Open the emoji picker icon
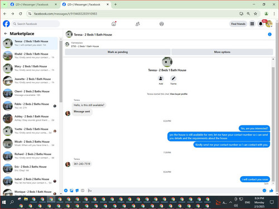Viewport: 279px width, 209px height. pos(264,191)
